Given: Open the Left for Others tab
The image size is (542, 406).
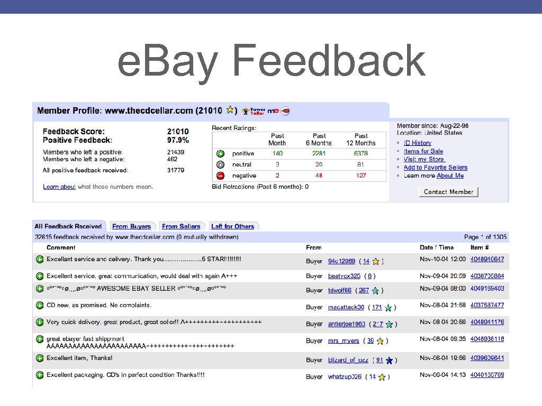Looking at the screenshot, I should point(233,226).
